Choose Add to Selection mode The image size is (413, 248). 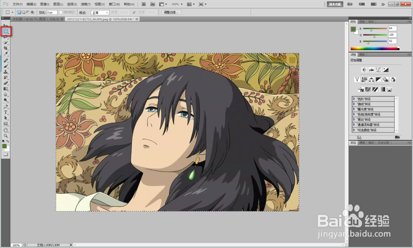point(24,12)
